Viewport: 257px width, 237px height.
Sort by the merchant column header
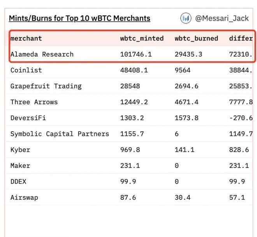coord(26,39)
